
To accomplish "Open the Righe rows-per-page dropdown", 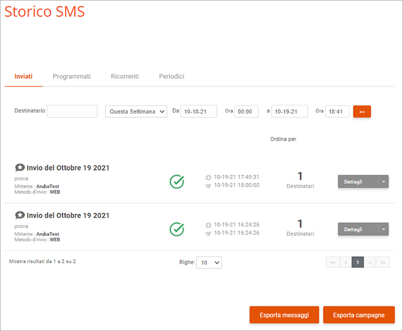I will pyautogui.click(x=209, y=263).
